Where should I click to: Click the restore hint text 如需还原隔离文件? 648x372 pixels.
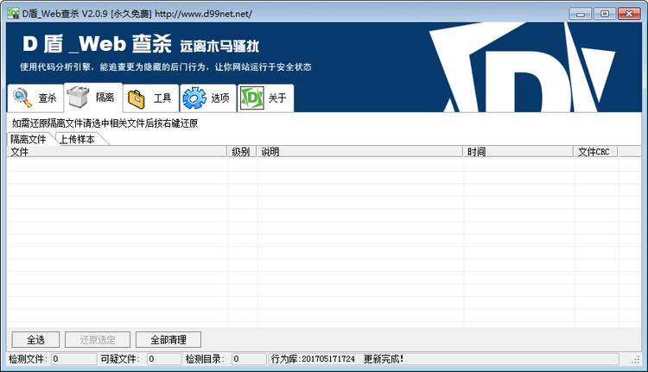105,123
